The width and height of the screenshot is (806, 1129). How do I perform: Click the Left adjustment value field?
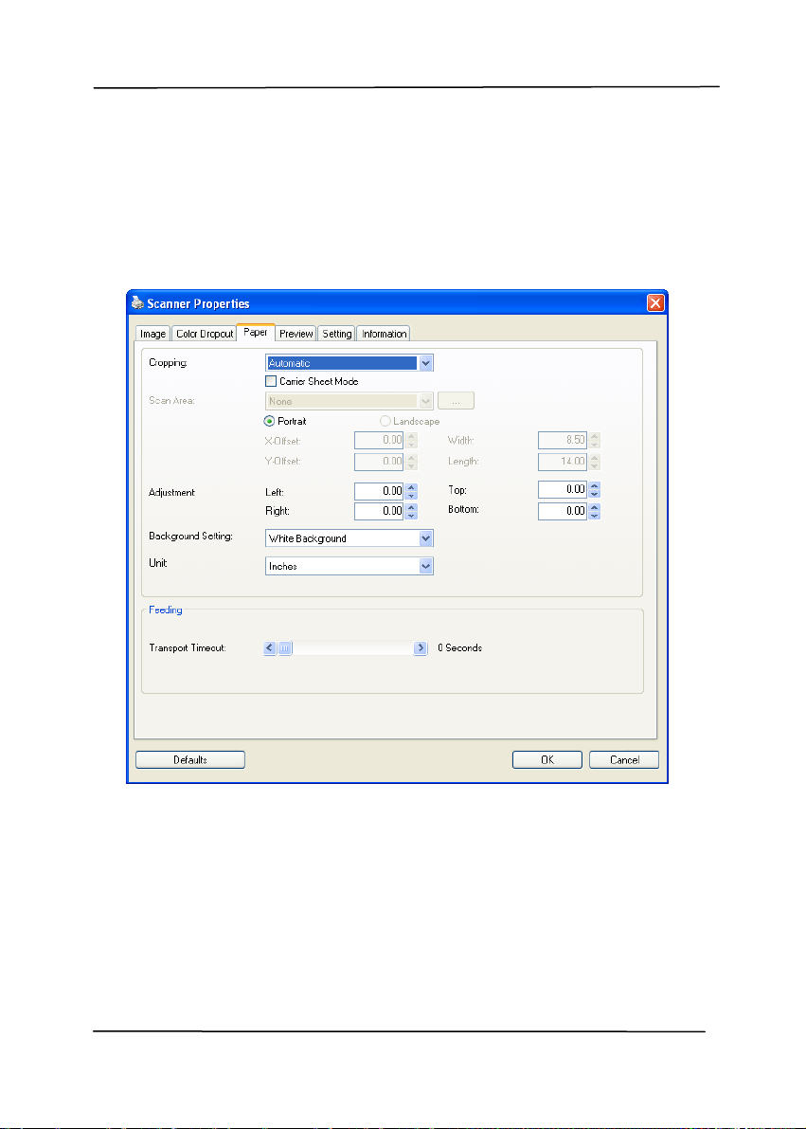pos(379,491)
